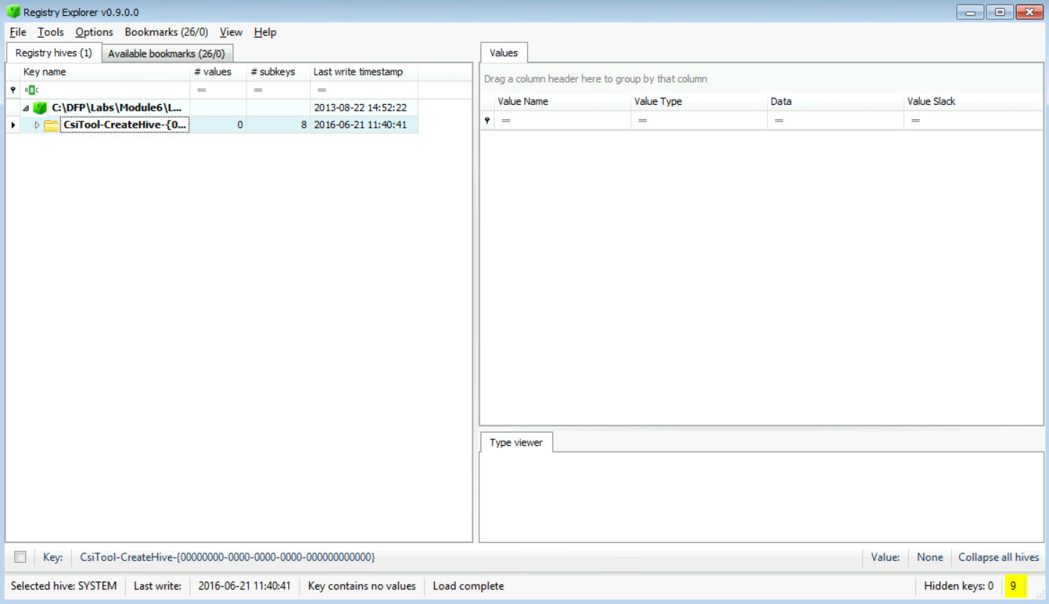Click the values count 0 cell
1049x604 pixels.
pos(218,125)
